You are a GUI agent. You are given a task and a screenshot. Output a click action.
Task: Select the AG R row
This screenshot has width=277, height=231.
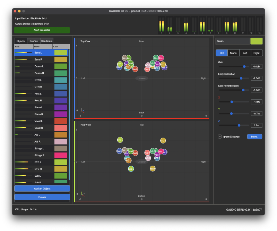tap(41, 141)
